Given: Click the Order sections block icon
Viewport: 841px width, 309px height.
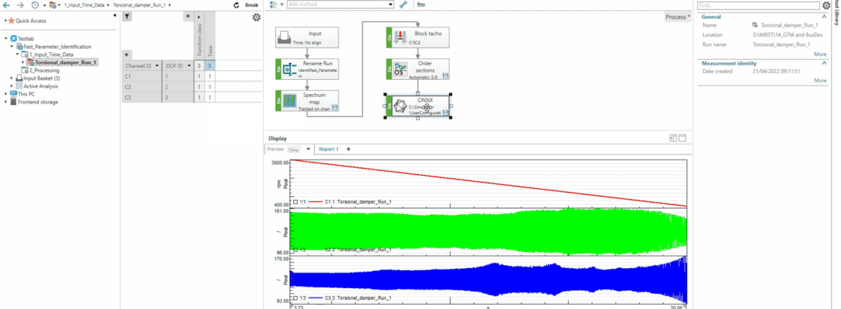Looking at the screenshot, I should point(400,70).
